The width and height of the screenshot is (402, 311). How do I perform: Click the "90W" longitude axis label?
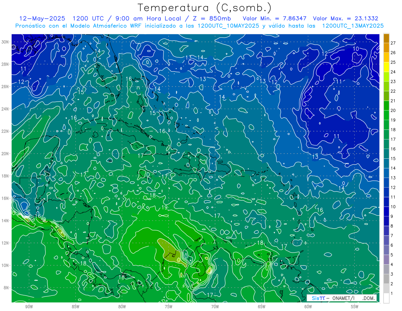(29, 307)
